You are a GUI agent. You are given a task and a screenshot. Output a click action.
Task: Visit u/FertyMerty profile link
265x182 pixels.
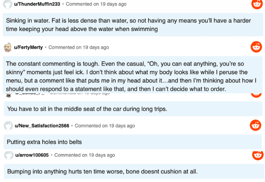click(28, 47)
